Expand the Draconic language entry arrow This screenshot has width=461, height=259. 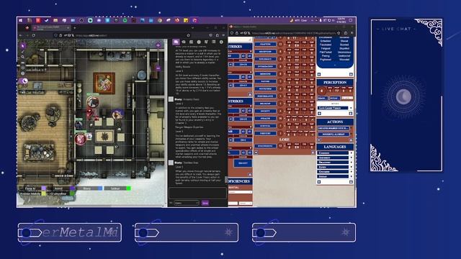[x=351, y=163]
